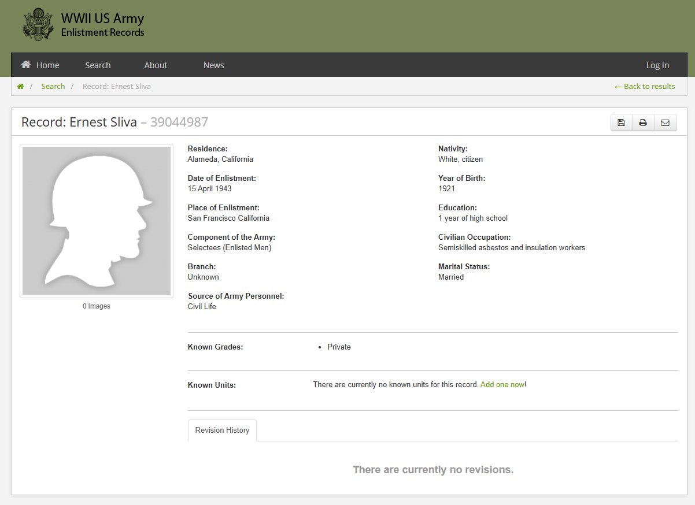This screenshot has width=695, height=505.
Task: Open the News section
Action: [213, 65]
